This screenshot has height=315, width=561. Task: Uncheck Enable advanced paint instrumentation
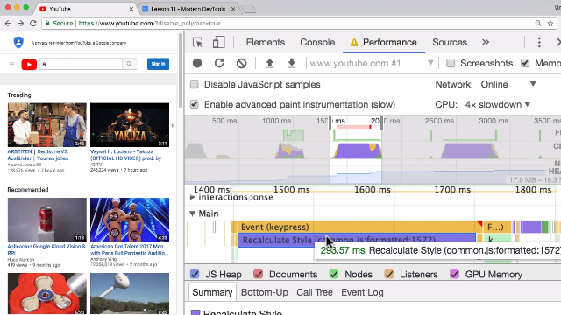click(195, 104)
